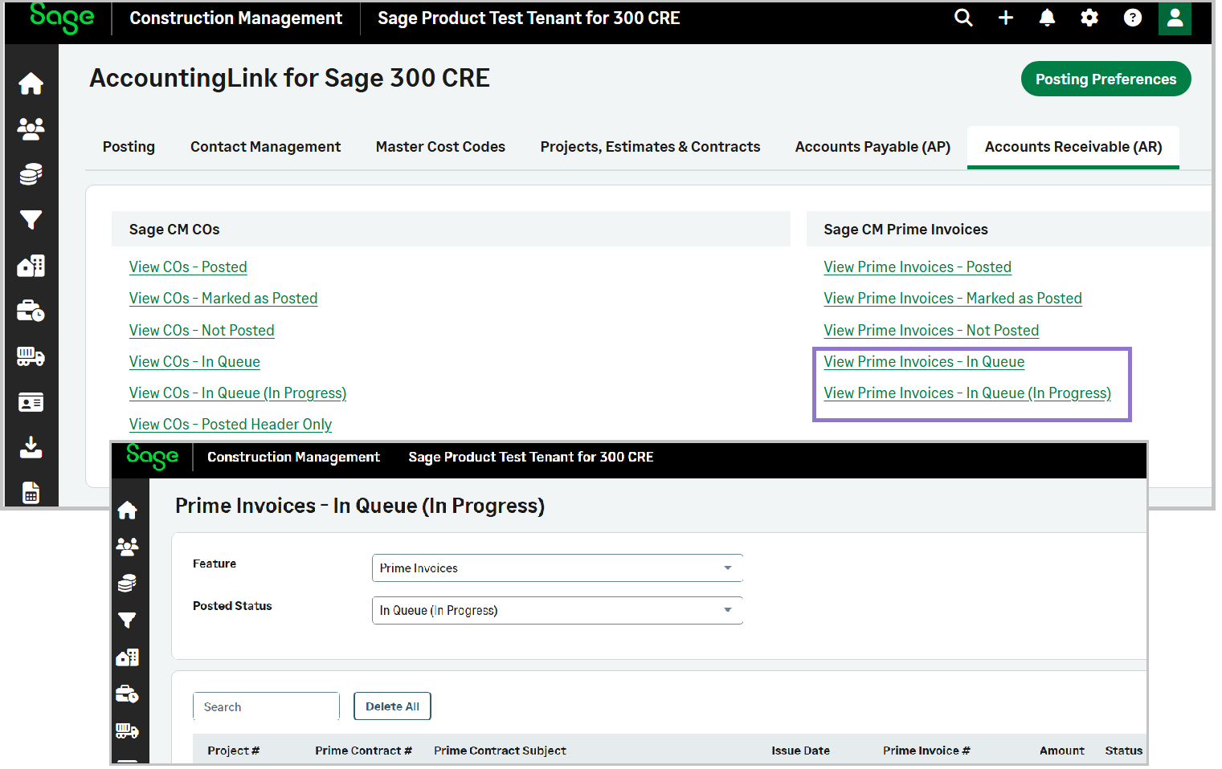
Task: Open briefcase clock icon in top sidebar
Action: pos(31,311)
